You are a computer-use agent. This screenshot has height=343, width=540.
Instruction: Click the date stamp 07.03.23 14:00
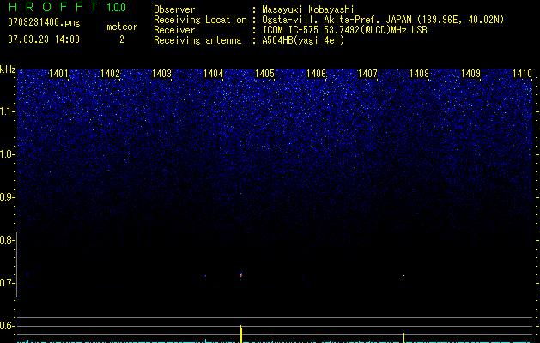[x=44, y=39]
